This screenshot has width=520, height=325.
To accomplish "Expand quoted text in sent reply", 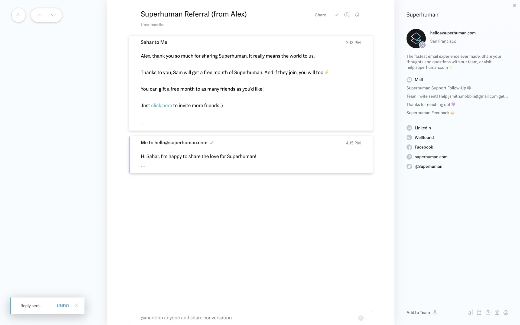I will [x=143, y=166].
